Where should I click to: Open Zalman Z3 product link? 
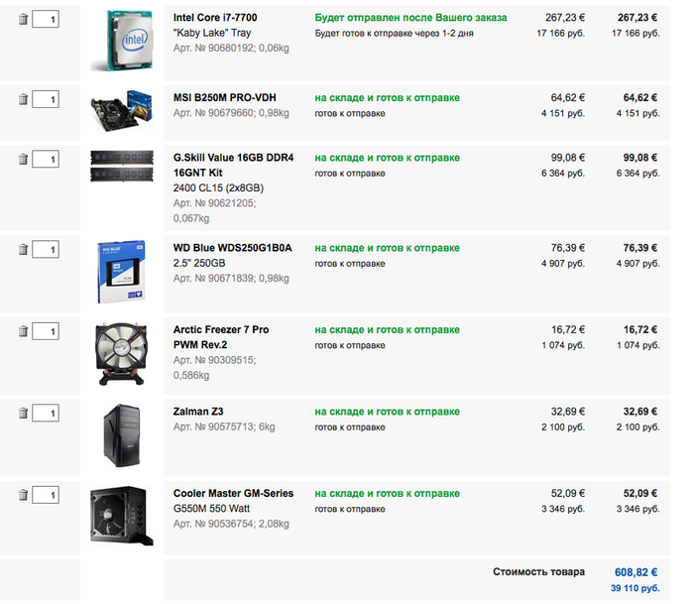(198, 412)
